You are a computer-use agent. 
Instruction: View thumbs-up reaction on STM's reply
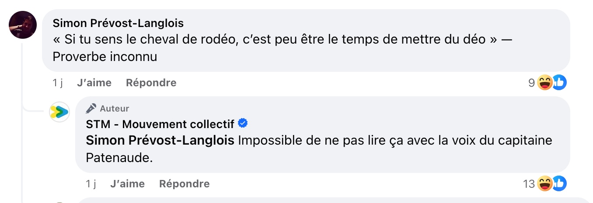pyautogui.click(x=559, y=184)
